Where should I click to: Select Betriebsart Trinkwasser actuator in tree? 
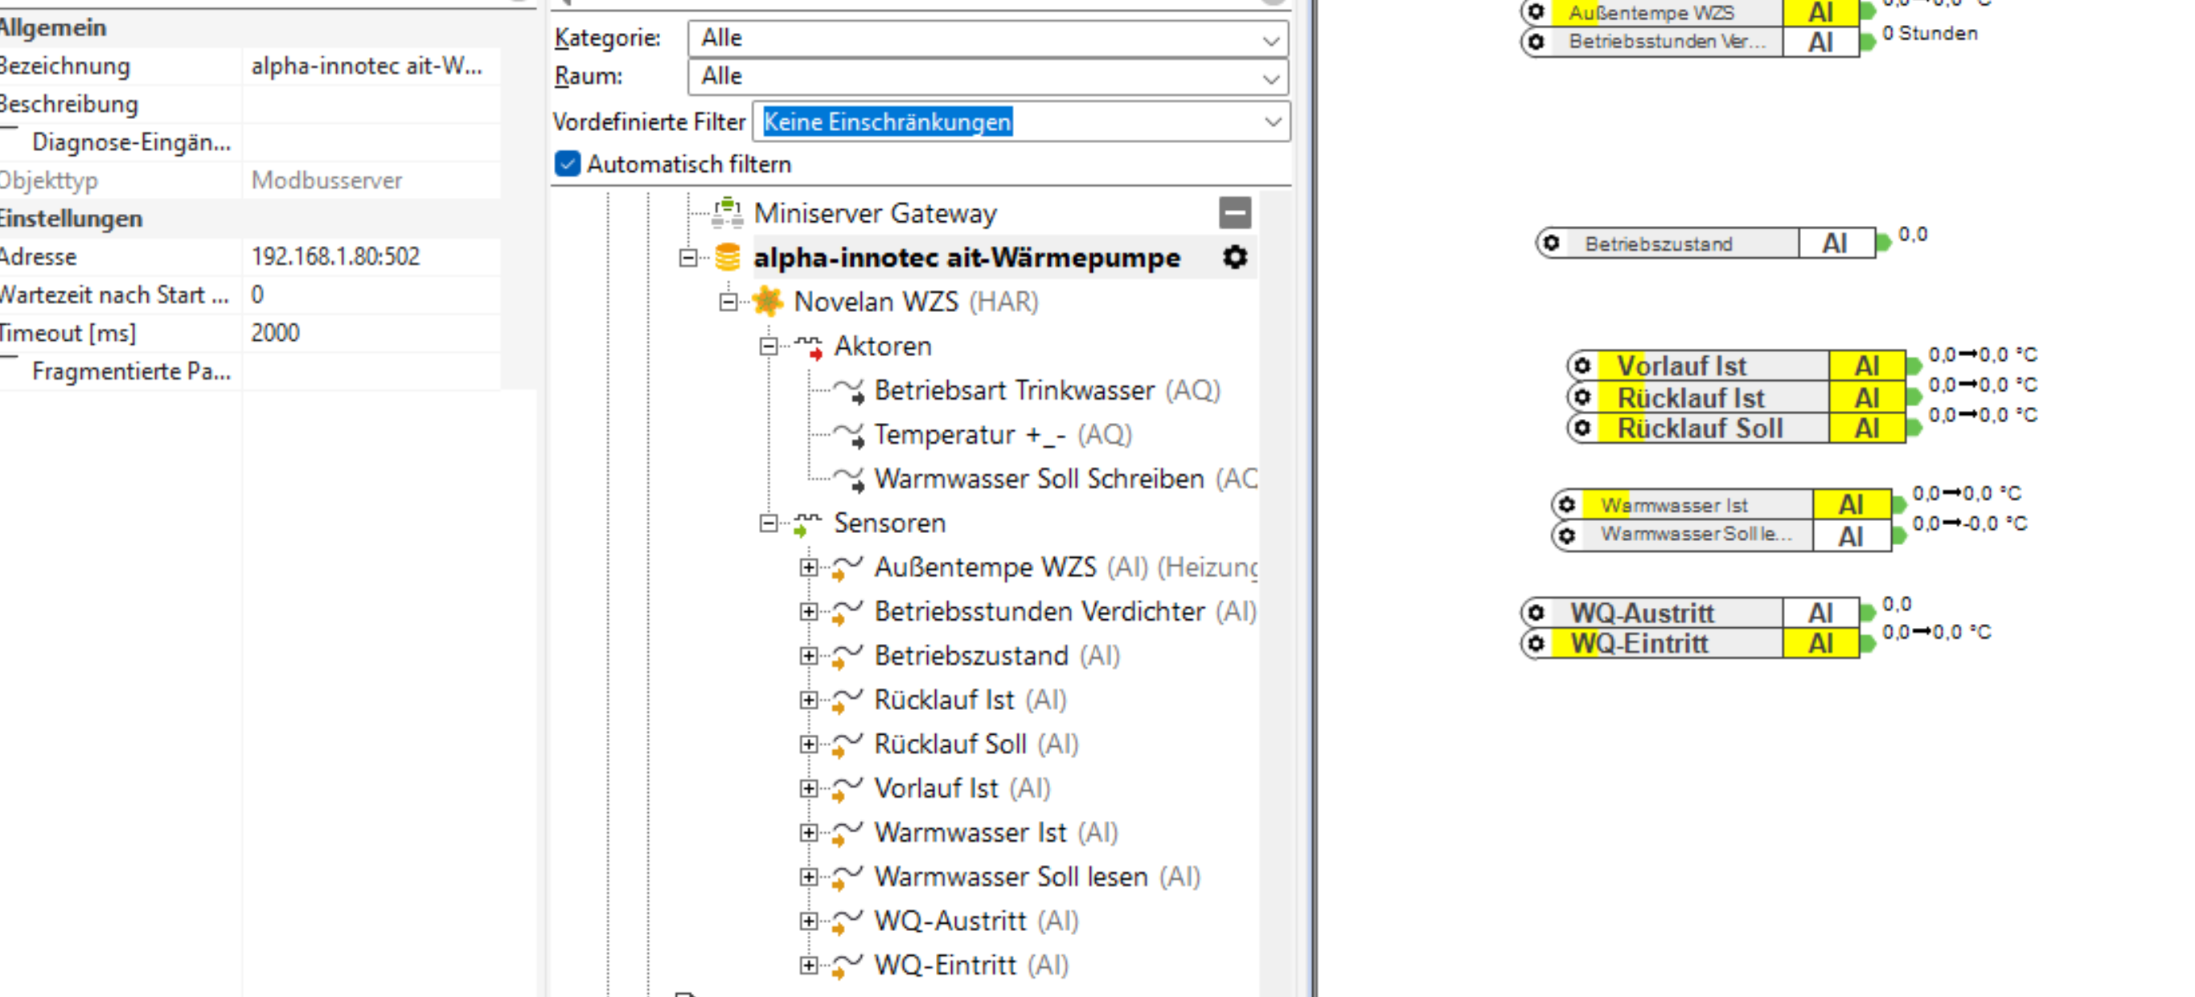point(1013,390)
